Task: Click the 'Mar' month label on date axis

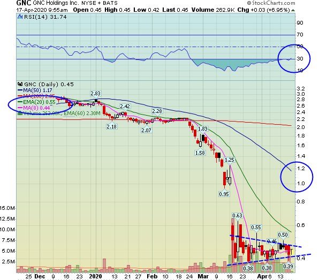Action: pos(203,276)
